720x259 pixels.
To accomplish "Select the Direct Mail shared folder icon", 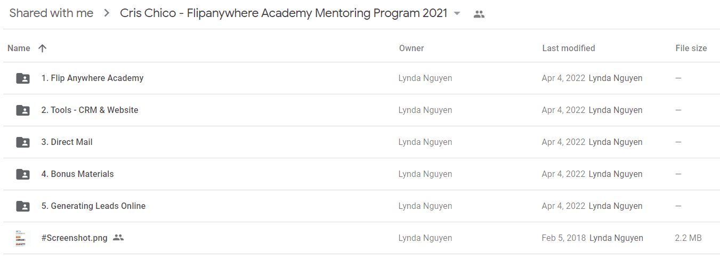I will 23,142.
